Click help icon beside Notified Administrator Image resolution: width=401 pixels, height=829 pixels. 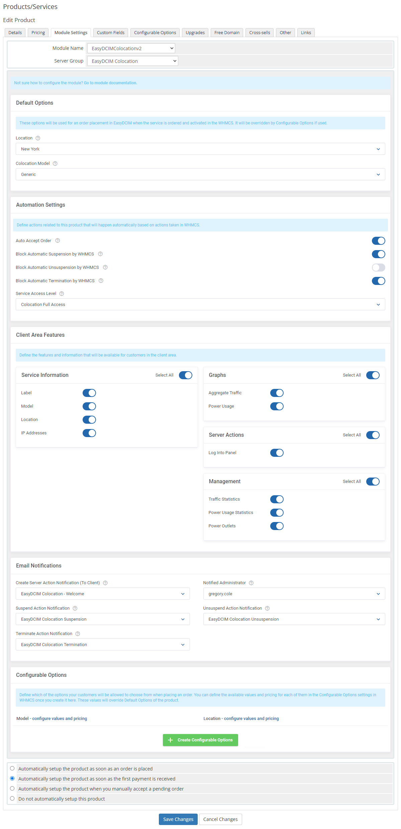(x=251, y=583)
